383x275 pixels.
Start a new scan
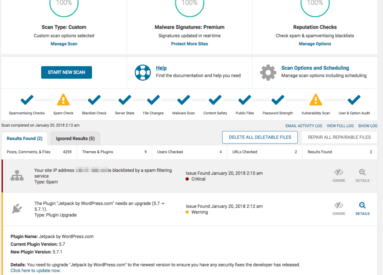[x=67, y=72]
